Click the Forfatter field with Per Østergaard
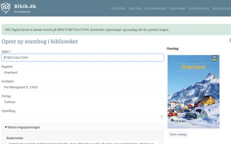Viewport: 231px width, 144px height. click(82, 87)
